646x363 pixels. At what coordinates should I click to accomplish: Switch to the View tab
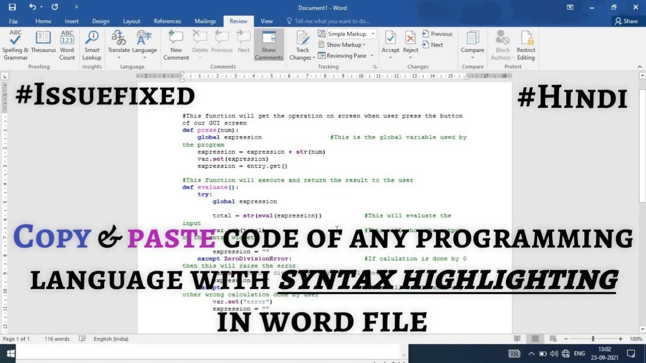tap(267, 21)
